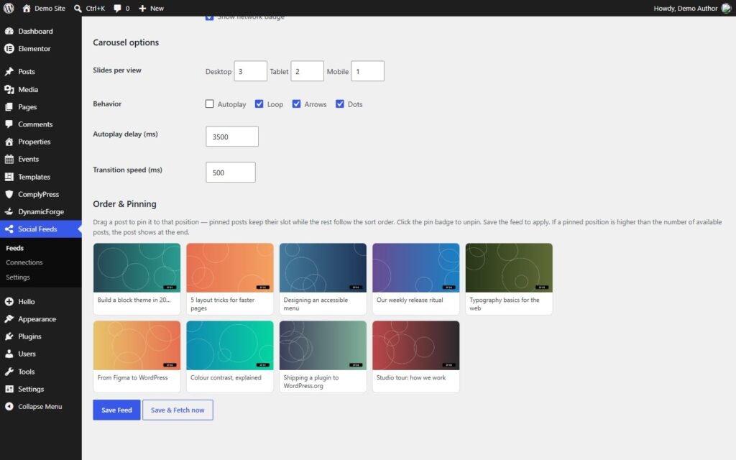Select the Shipping a plugin to WordPress.org card

(x=323, y=356)
